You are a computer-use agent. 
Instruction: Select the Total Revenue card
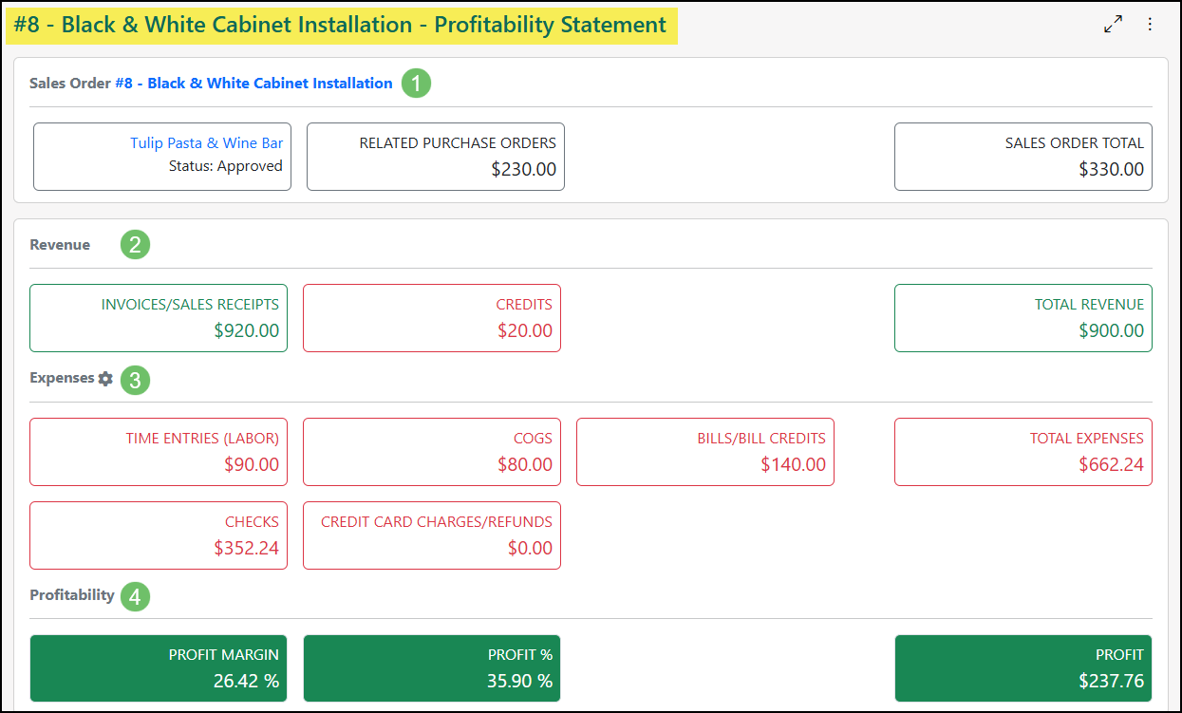(1023, 318)
